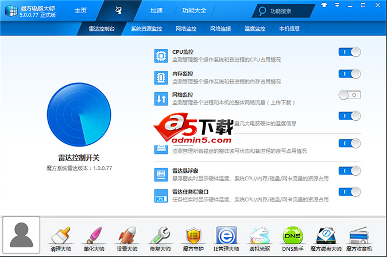Close the 魔方电脑大师 window
Viewport: 387px width, 257px height.
[378, 5]
